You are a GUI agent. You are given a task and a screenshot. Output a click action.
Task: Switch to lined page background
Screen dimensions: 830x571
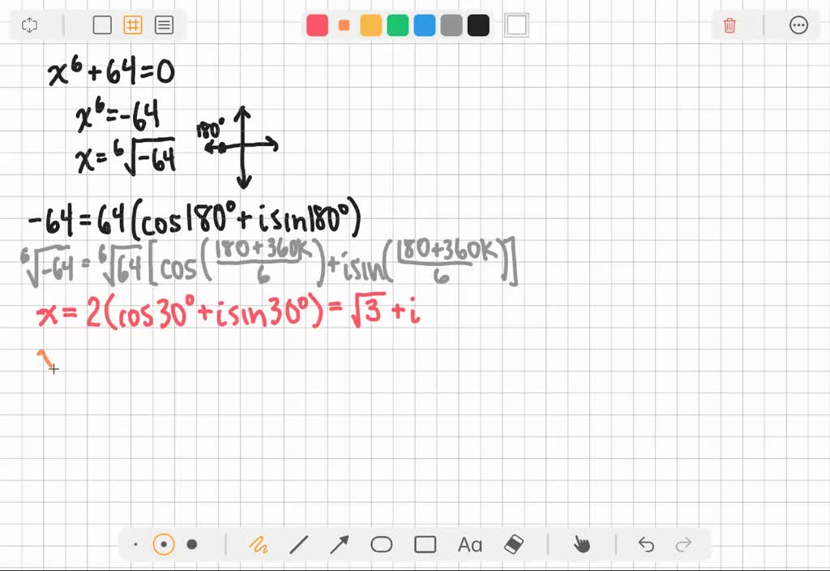pos(164,25)
